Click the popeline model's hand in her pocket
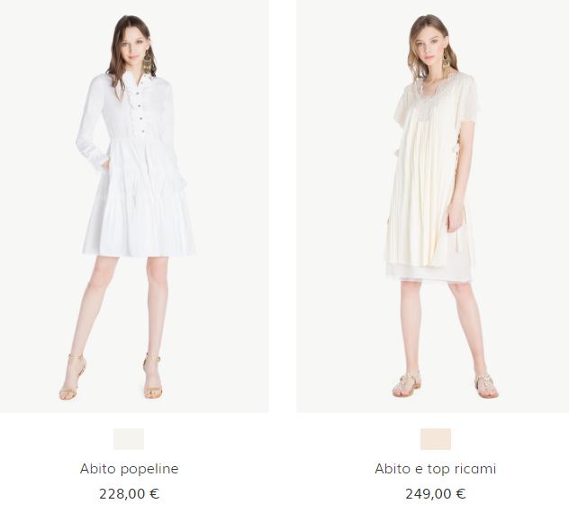The image size is (569, 513). pos(104,164)
